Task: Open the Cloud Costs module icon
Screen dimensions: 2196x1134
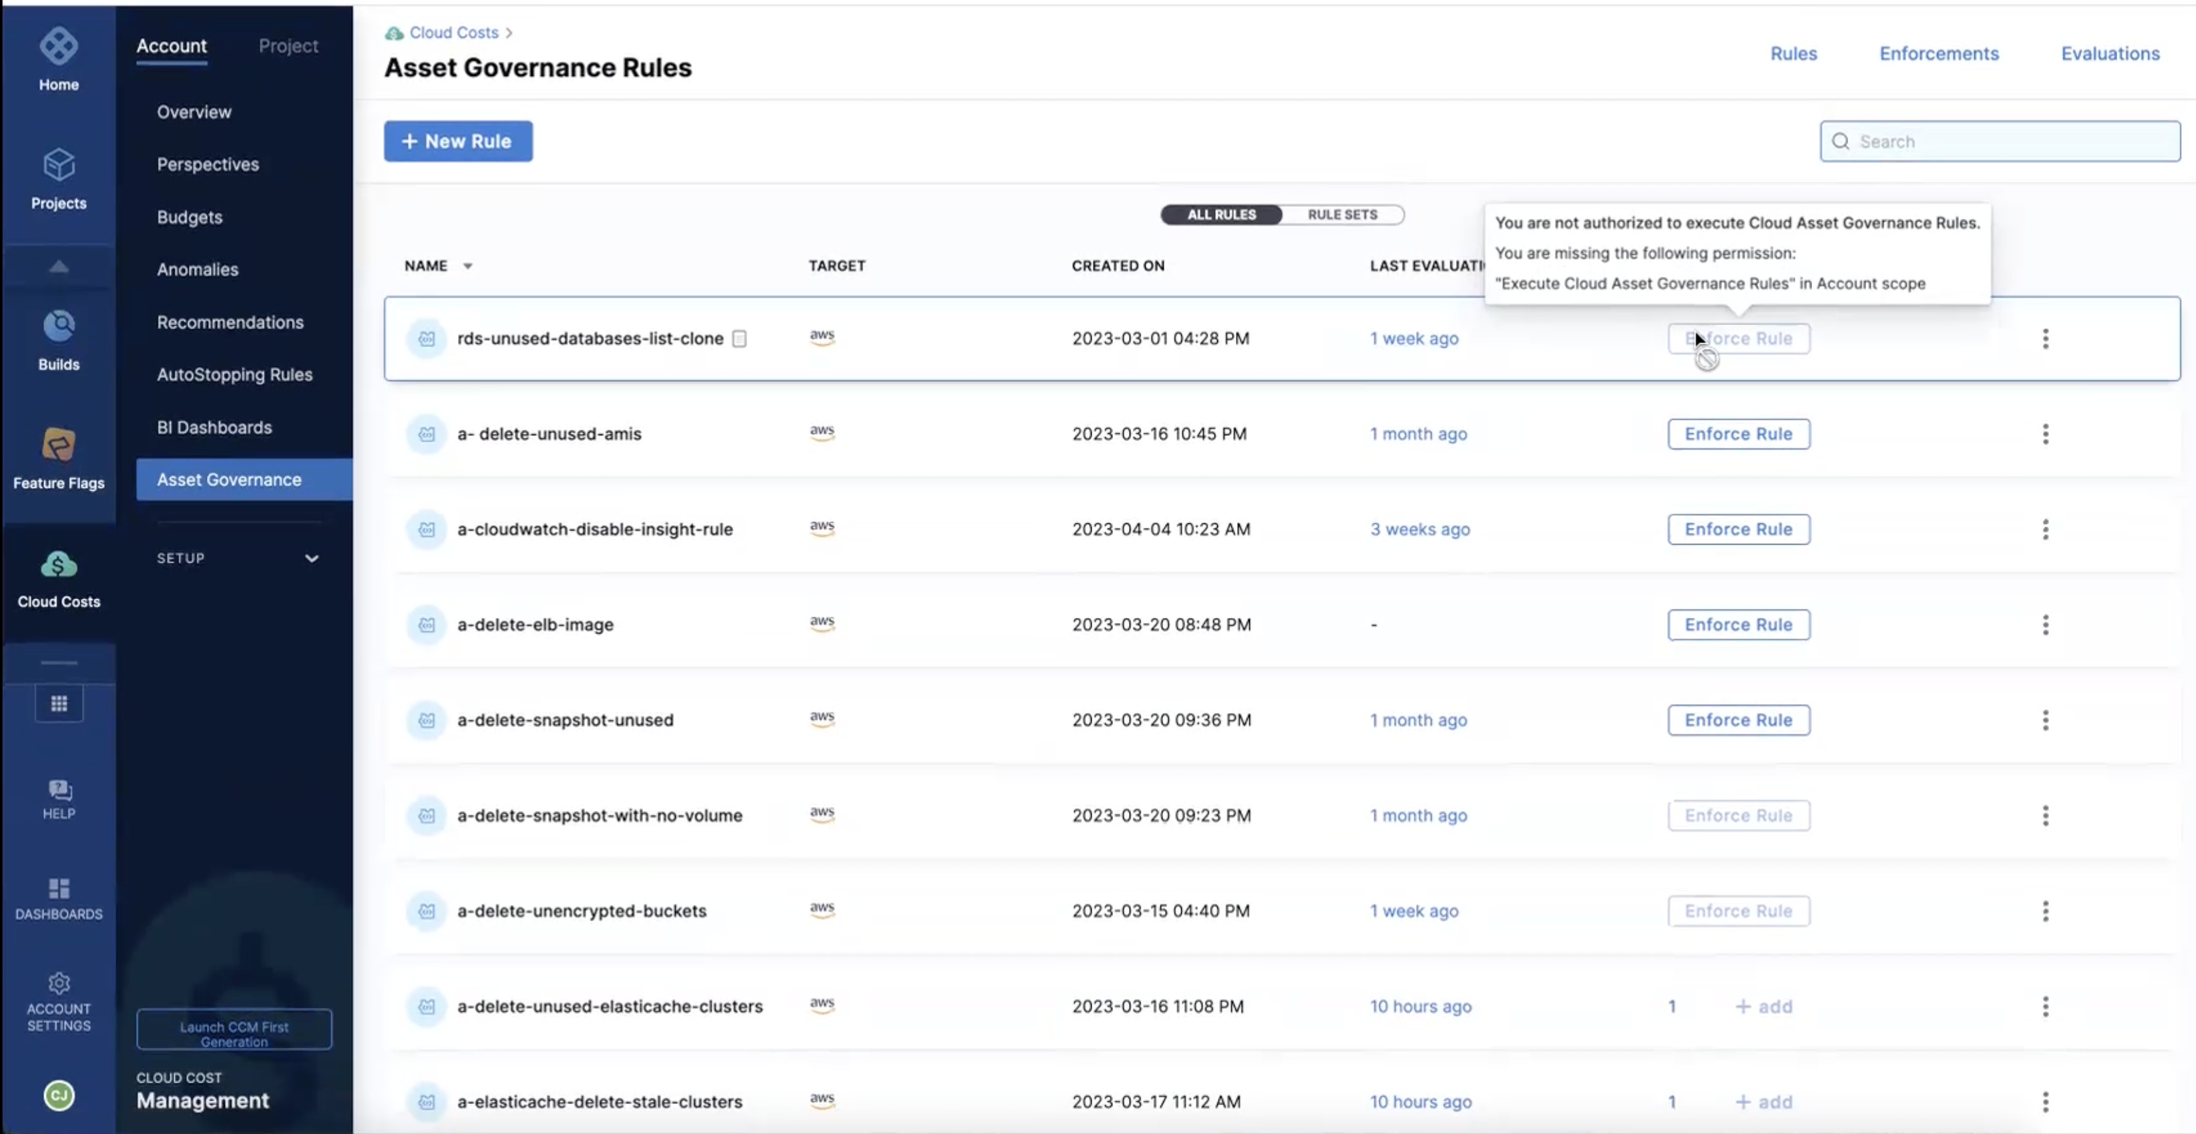Action: tap(58, 564)
